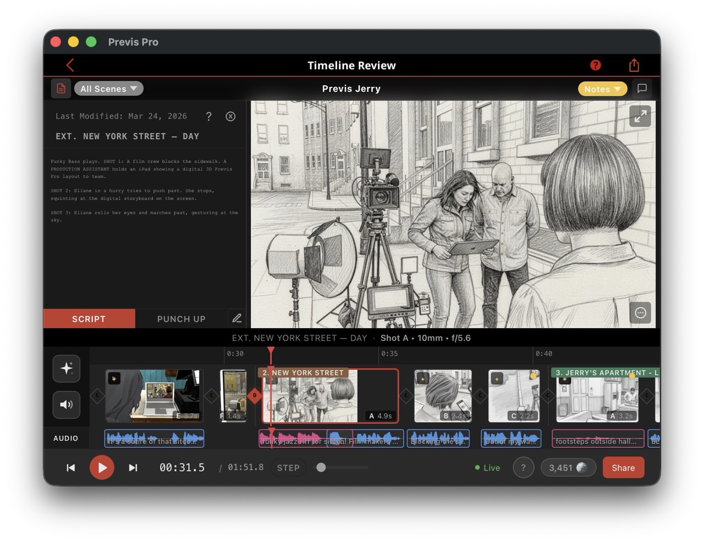This screenshot has height=543, width=704.
Task: Switch to the Punch Up tab
Action: [182, 319]
